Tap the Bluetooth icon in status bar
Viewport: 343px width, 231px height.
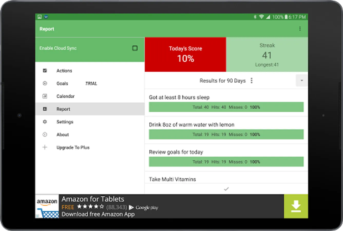click(255, 17)
